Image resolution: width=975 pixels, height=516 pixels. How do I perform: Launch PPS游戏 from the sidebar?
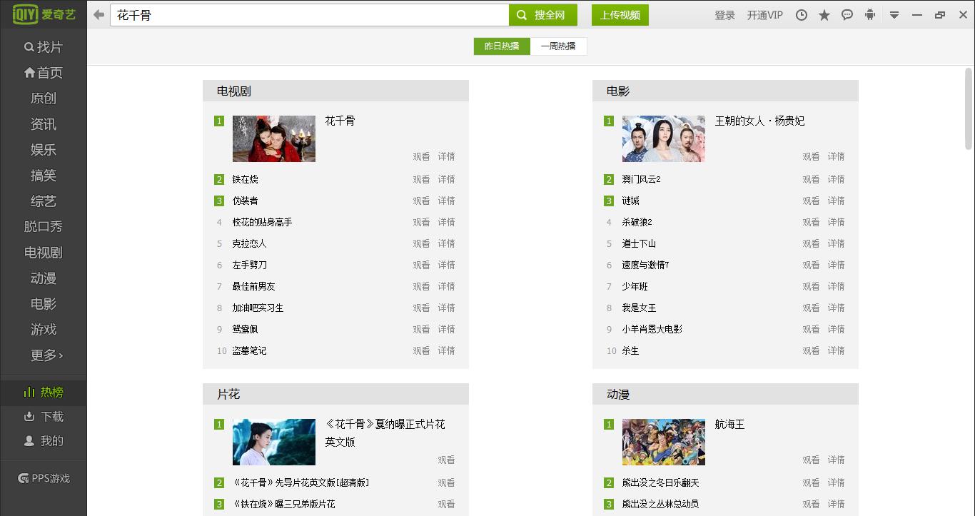[x=44, y=478]
